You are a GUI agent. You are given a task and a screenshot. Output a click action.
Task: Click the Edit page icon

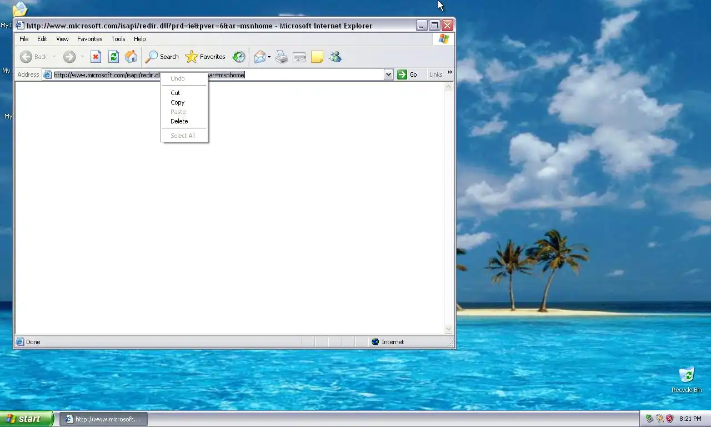tap(299, 57)
